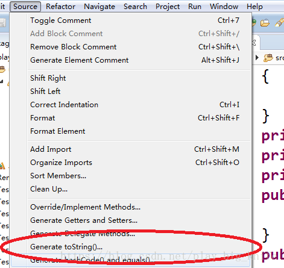The image size is (284, 268).
Task: Open the Search menu
Action: click(x=135, y=7)
